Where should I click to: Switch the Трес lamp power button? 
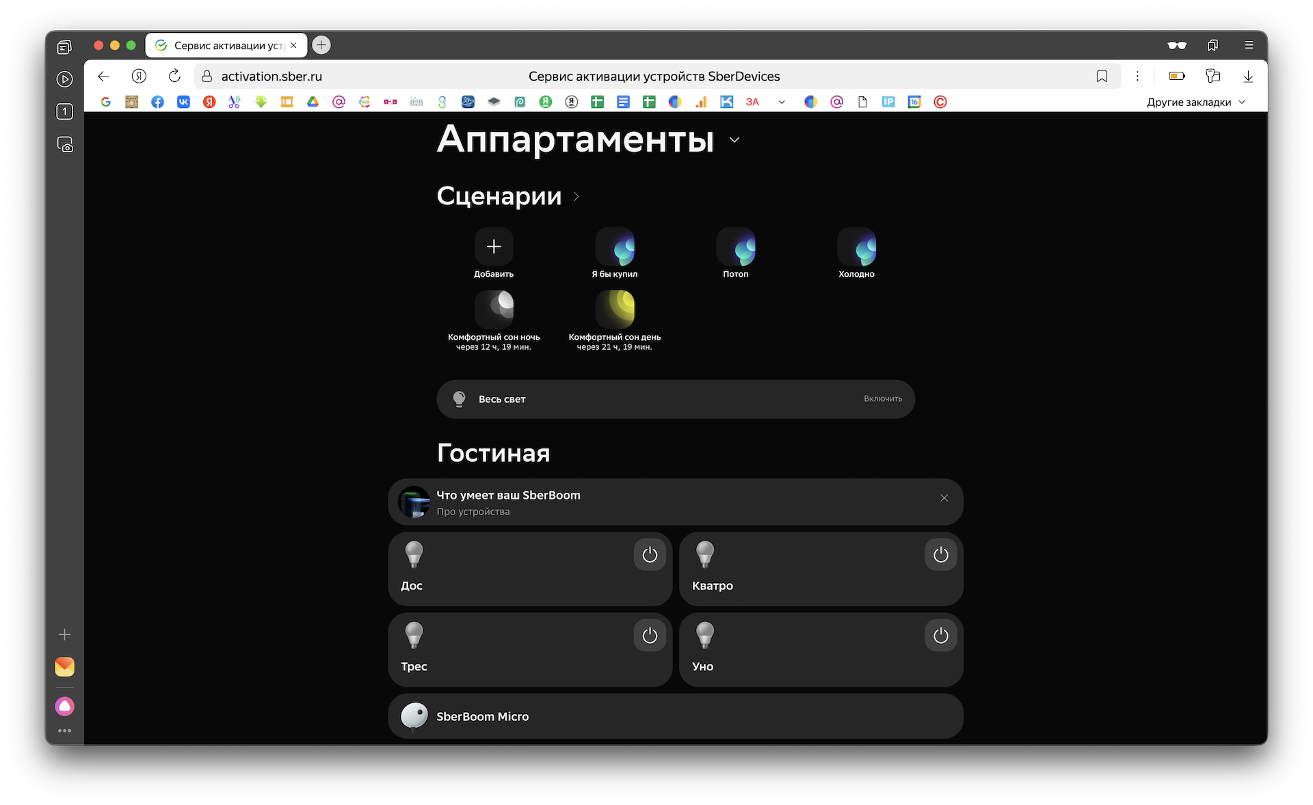[650, 636]
